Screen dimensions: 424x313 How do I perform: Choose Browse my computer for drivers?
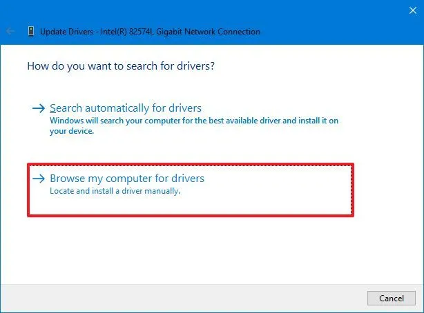[191, 190]
